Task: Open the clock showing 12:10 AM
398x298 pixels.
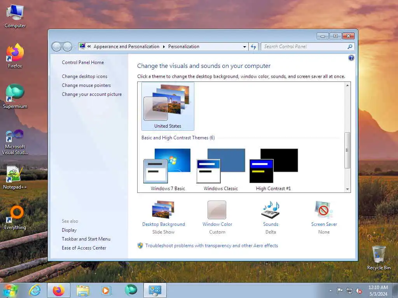Action: [378, 291]
